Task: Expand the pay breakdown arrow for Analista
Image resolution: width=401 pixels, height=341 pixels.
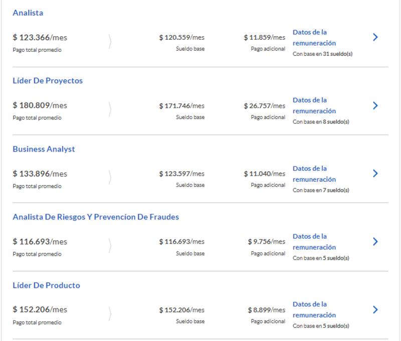Action: [110, 42]
